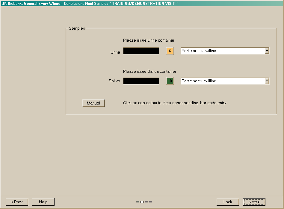
Task: Select the Saliva 'Participant unwilling' combo box
Action: [223, 81]
